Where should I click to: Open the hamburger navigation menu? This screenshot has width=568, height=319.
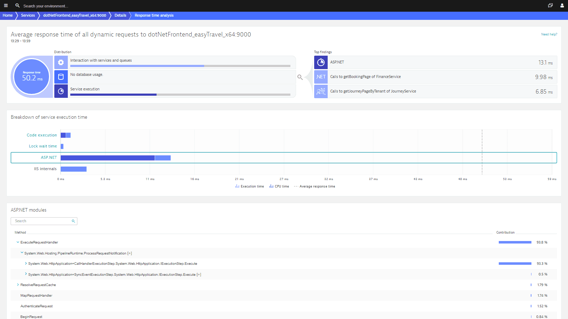6,6
